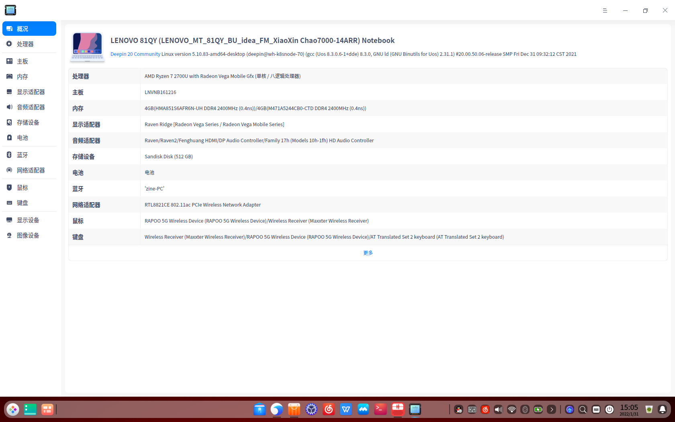Open the WPS Office dock icon

coord(346,409)
